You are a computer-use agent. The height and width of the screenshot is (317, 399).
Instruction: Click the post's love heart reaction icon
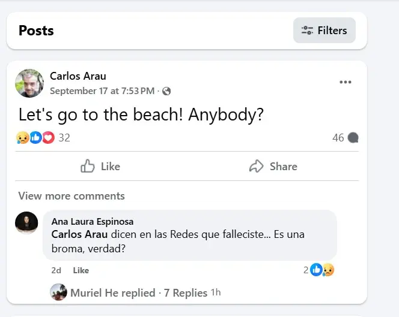coord(48,138)
